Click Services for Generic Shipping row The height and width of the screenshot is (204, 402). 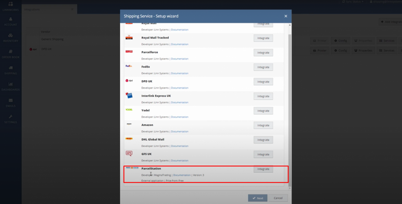(387, 41)
